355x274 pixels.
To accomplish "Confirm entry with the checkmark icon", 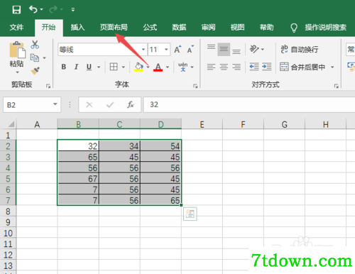I will 110,104.
